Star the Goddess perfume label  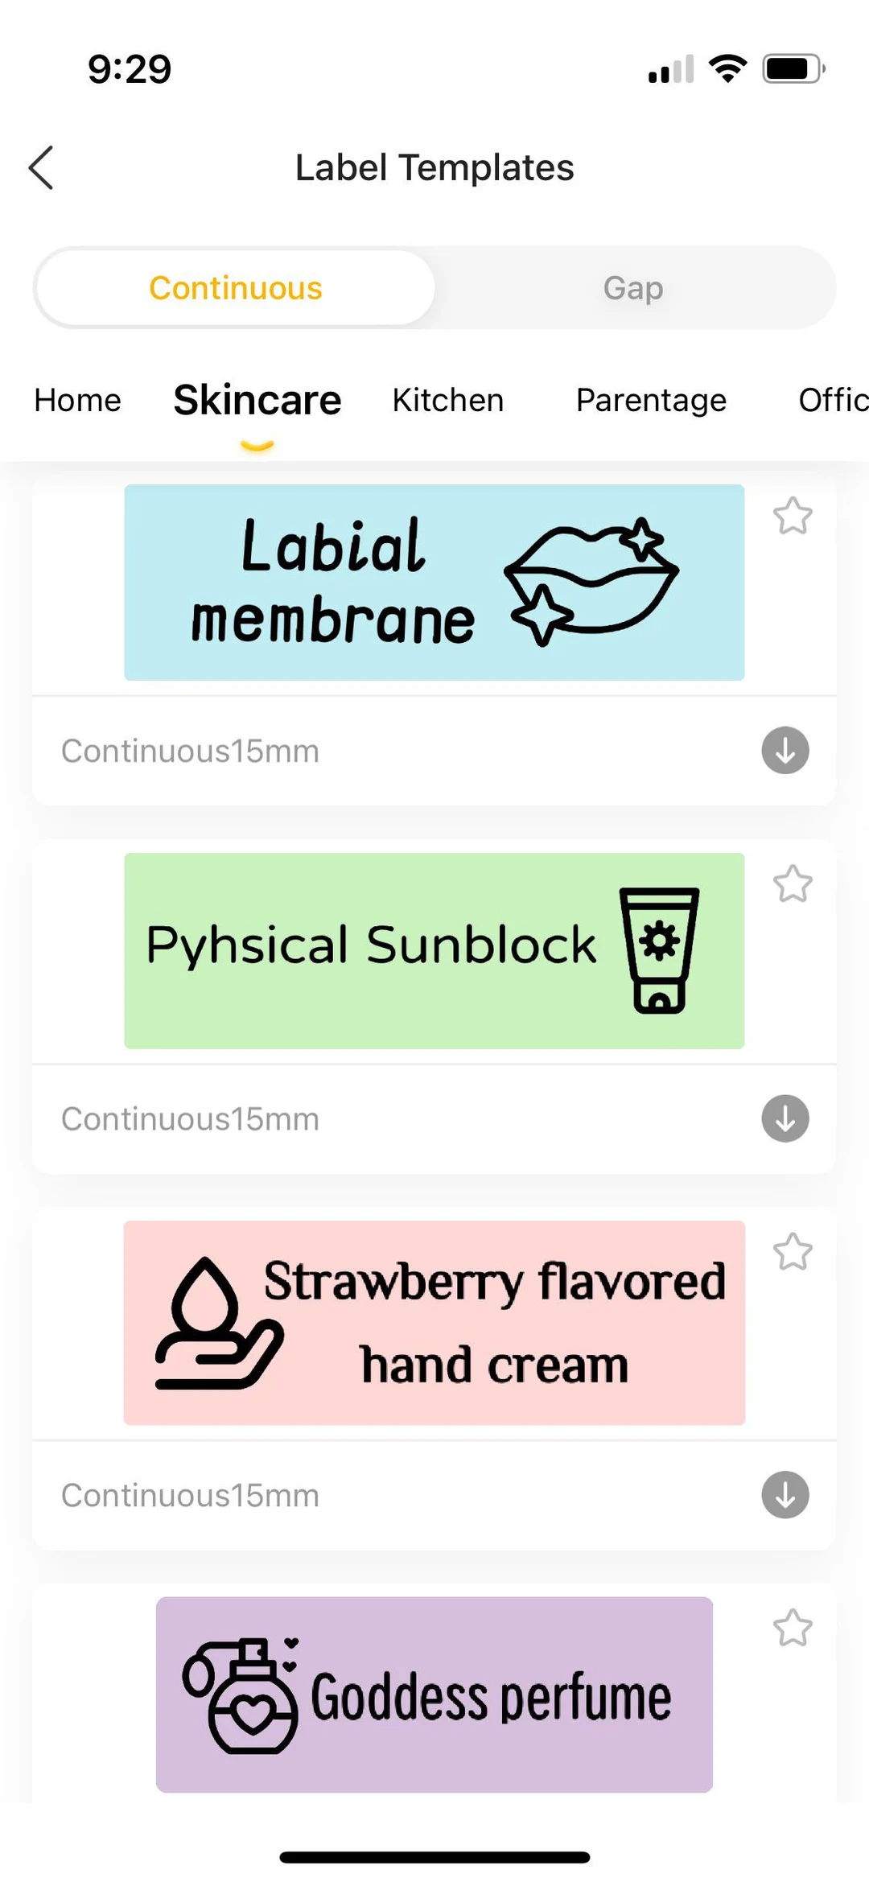pyautogui.click(x=793, y=1628)
